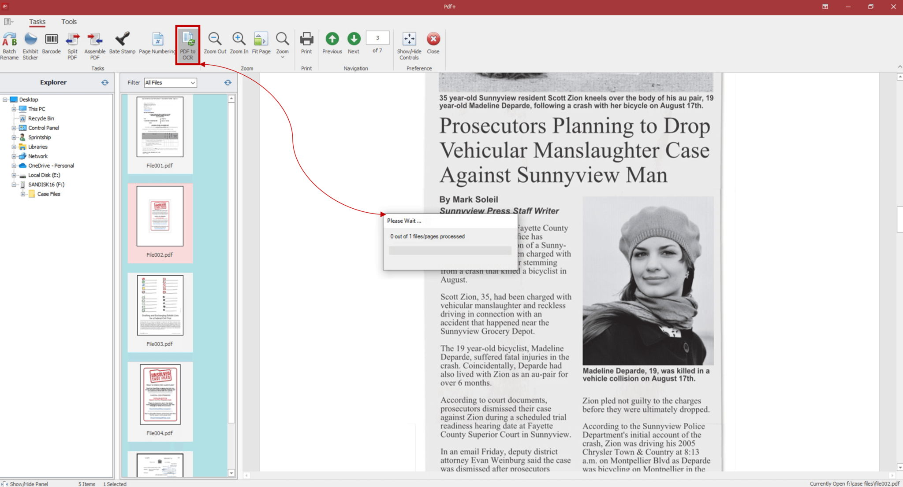Viewport: 903px width, 487px height.
Task: Print the current document
Action: coord(306,43)
